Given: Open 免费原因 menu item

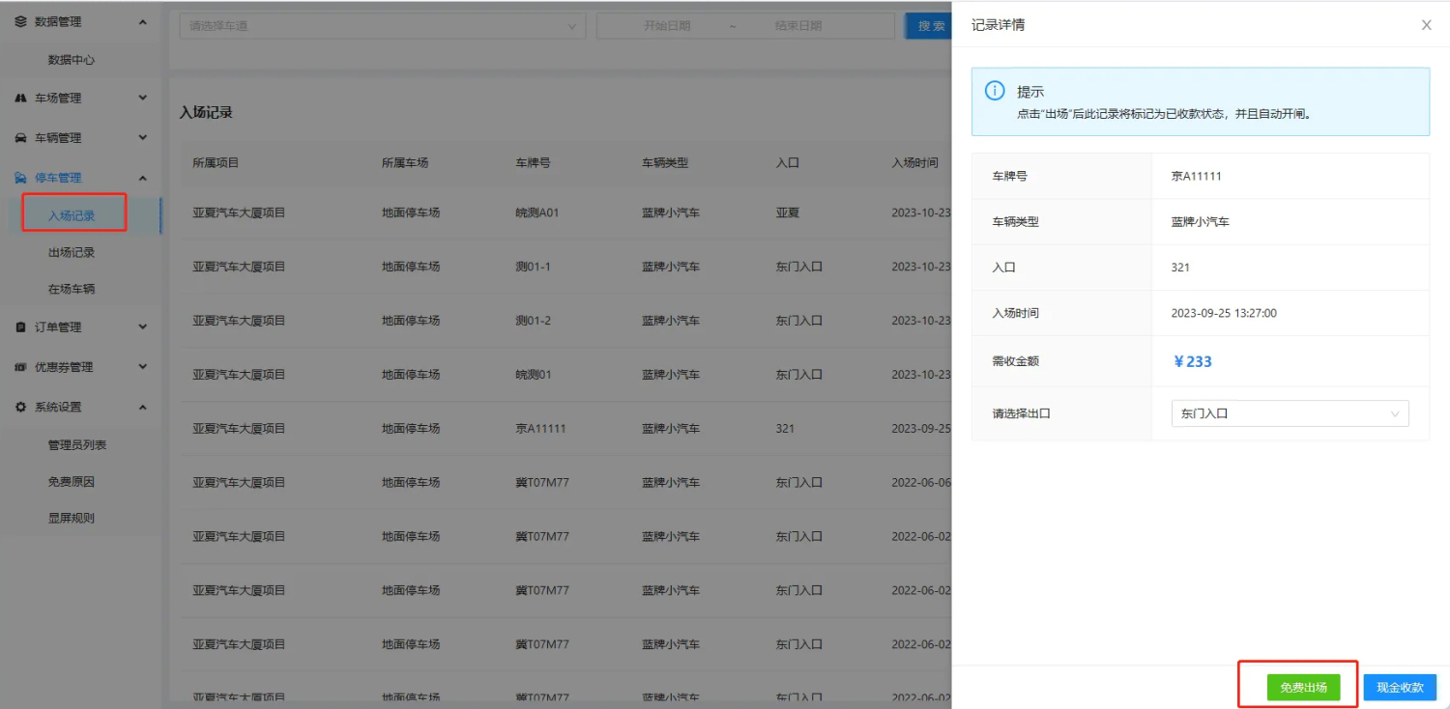Looking at the screenshot, I should (72, 482).
